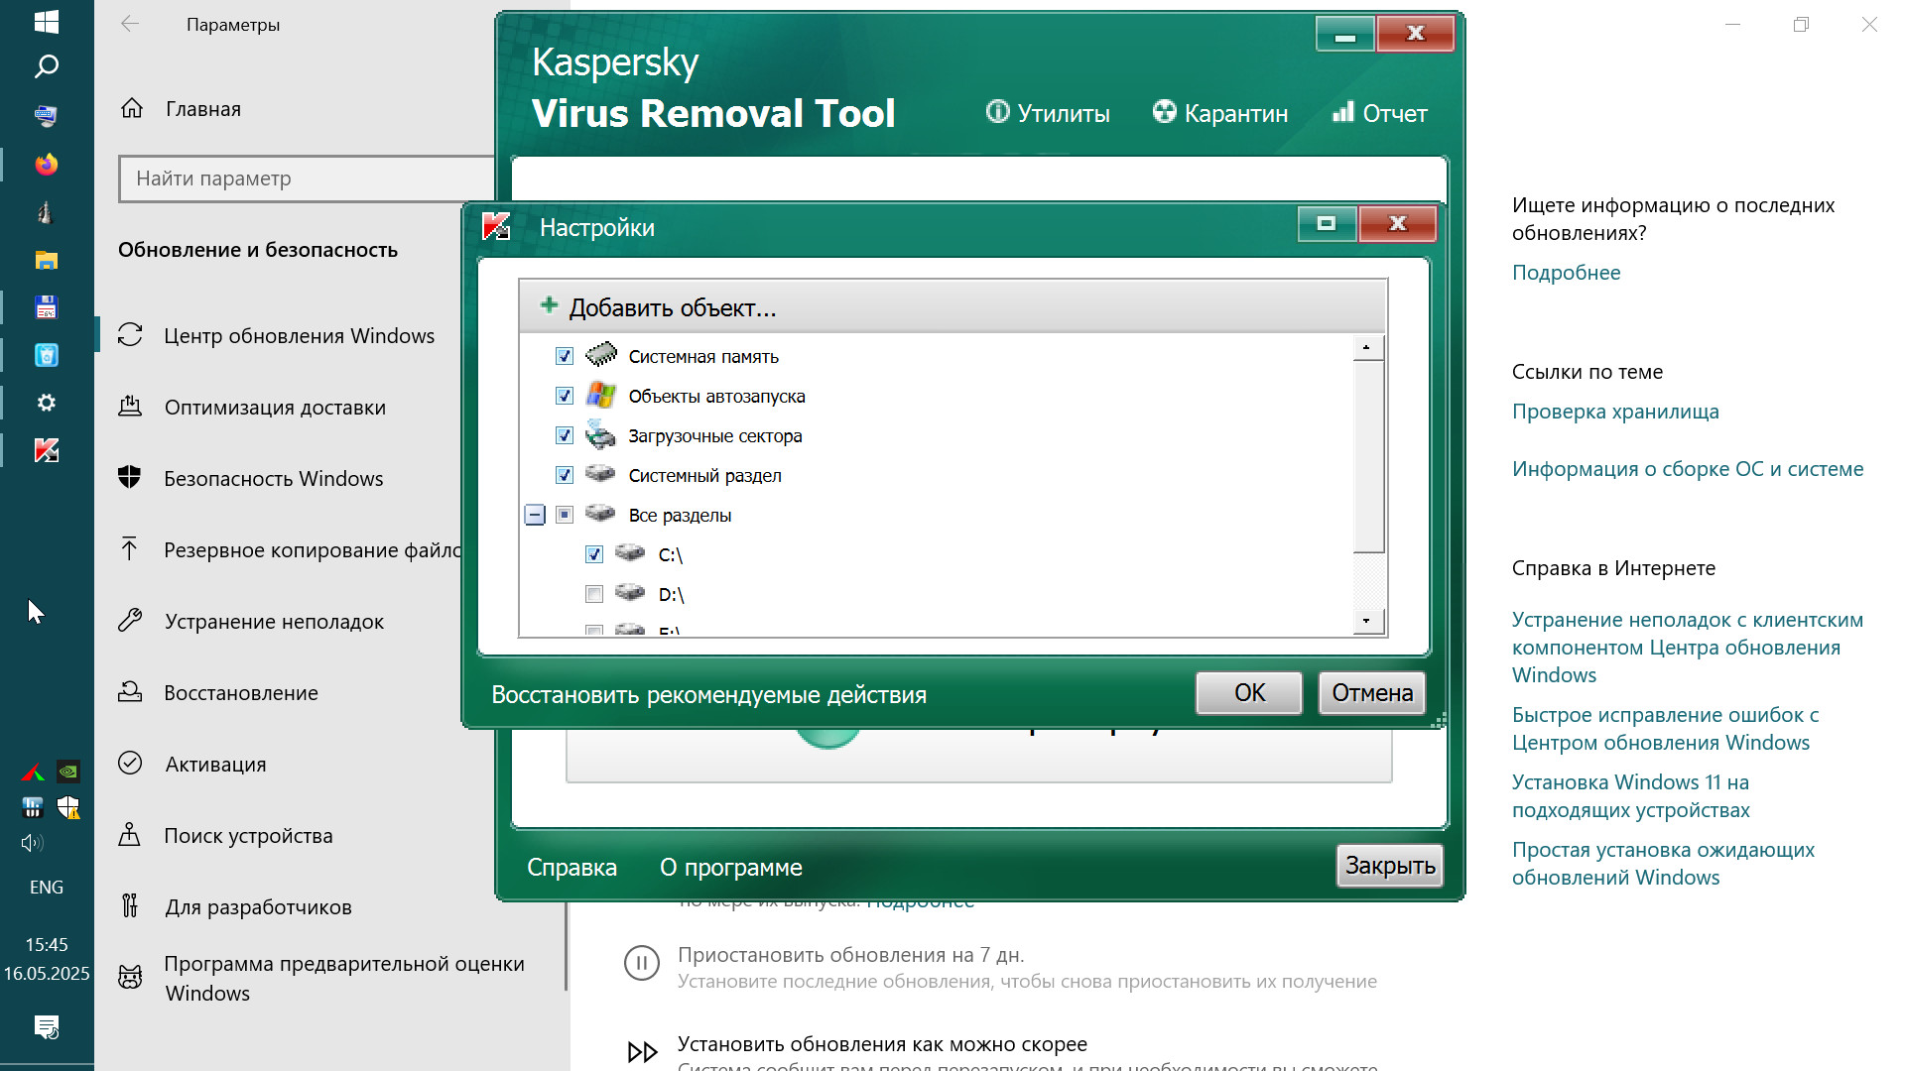Viewport: 1905px width, 1071px height.
Task: Click the Quarantine icon in Kaspersky header
Action: 1164,112
